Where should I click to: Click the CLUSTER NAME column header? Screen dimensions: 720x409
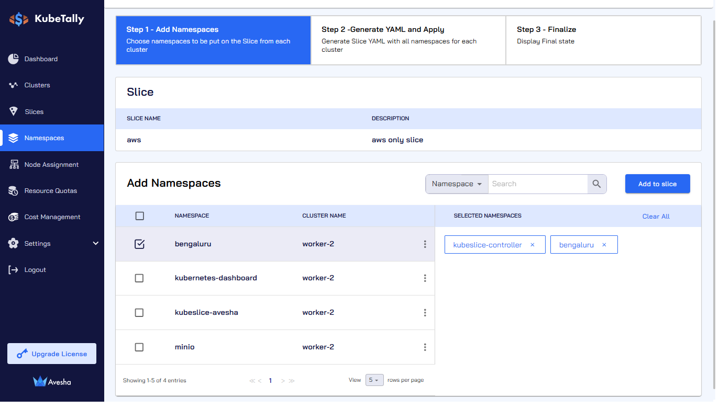[324, 216]
